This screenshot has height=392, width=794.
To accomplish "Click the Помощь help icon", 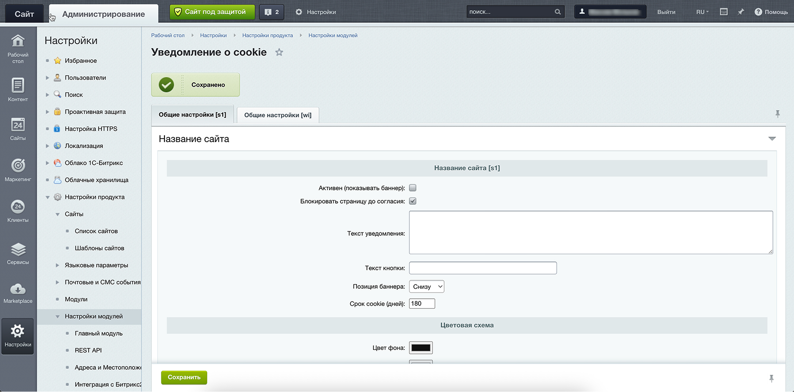I will pyautogui.click(x=758, y=12).
